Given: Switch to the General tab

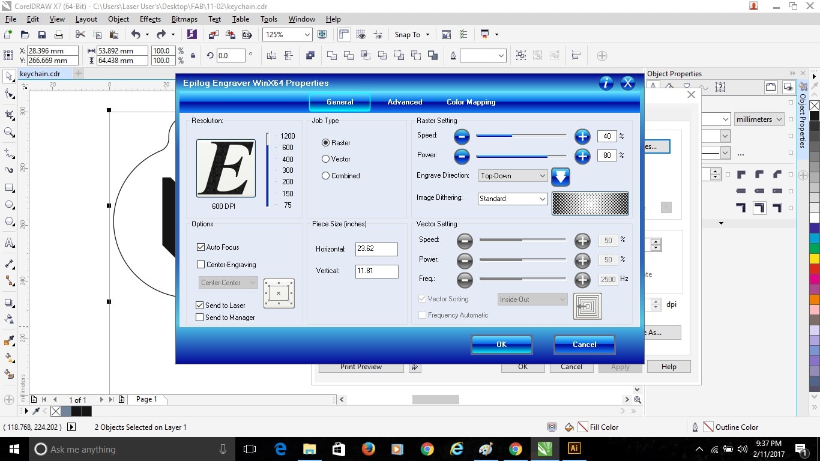Looking at the screenshot, I should tap(340, 102).
